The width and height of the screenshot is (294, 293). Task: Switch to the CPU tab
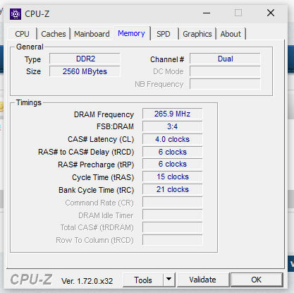click(23, 34)
